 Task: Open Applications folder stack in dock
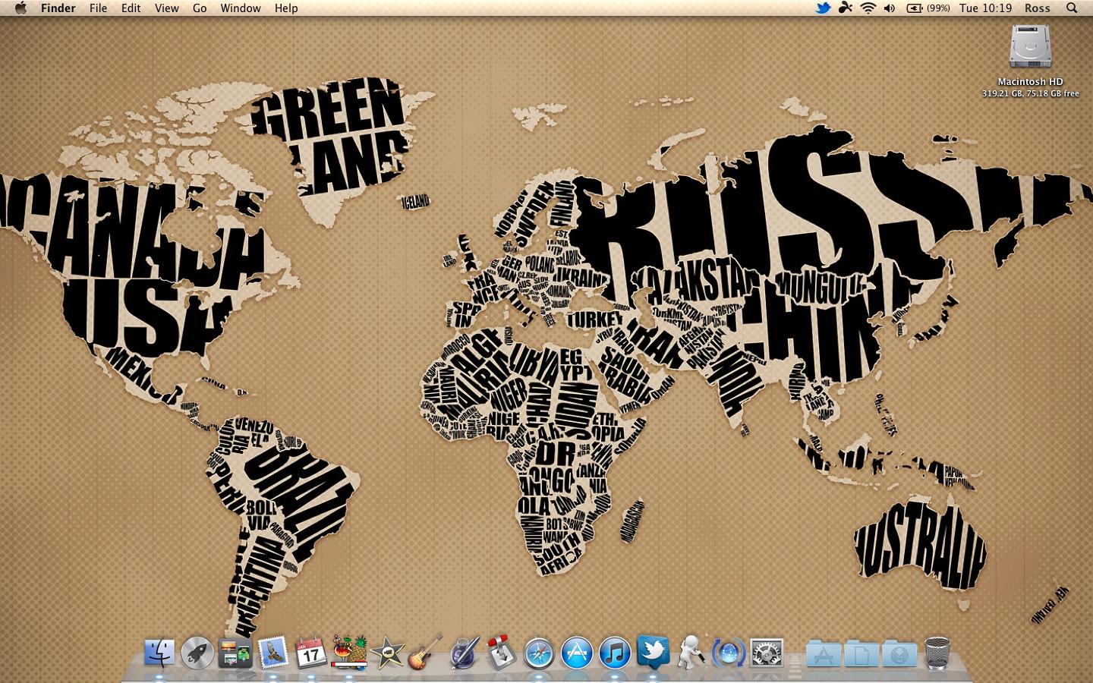coord(824,653)
